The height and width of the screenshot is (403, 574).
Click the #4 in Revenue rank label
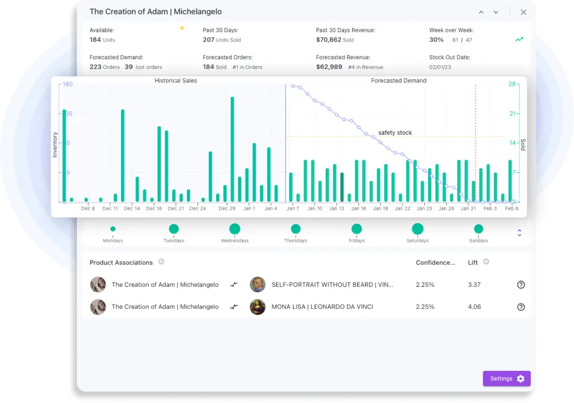click(366, 68)
